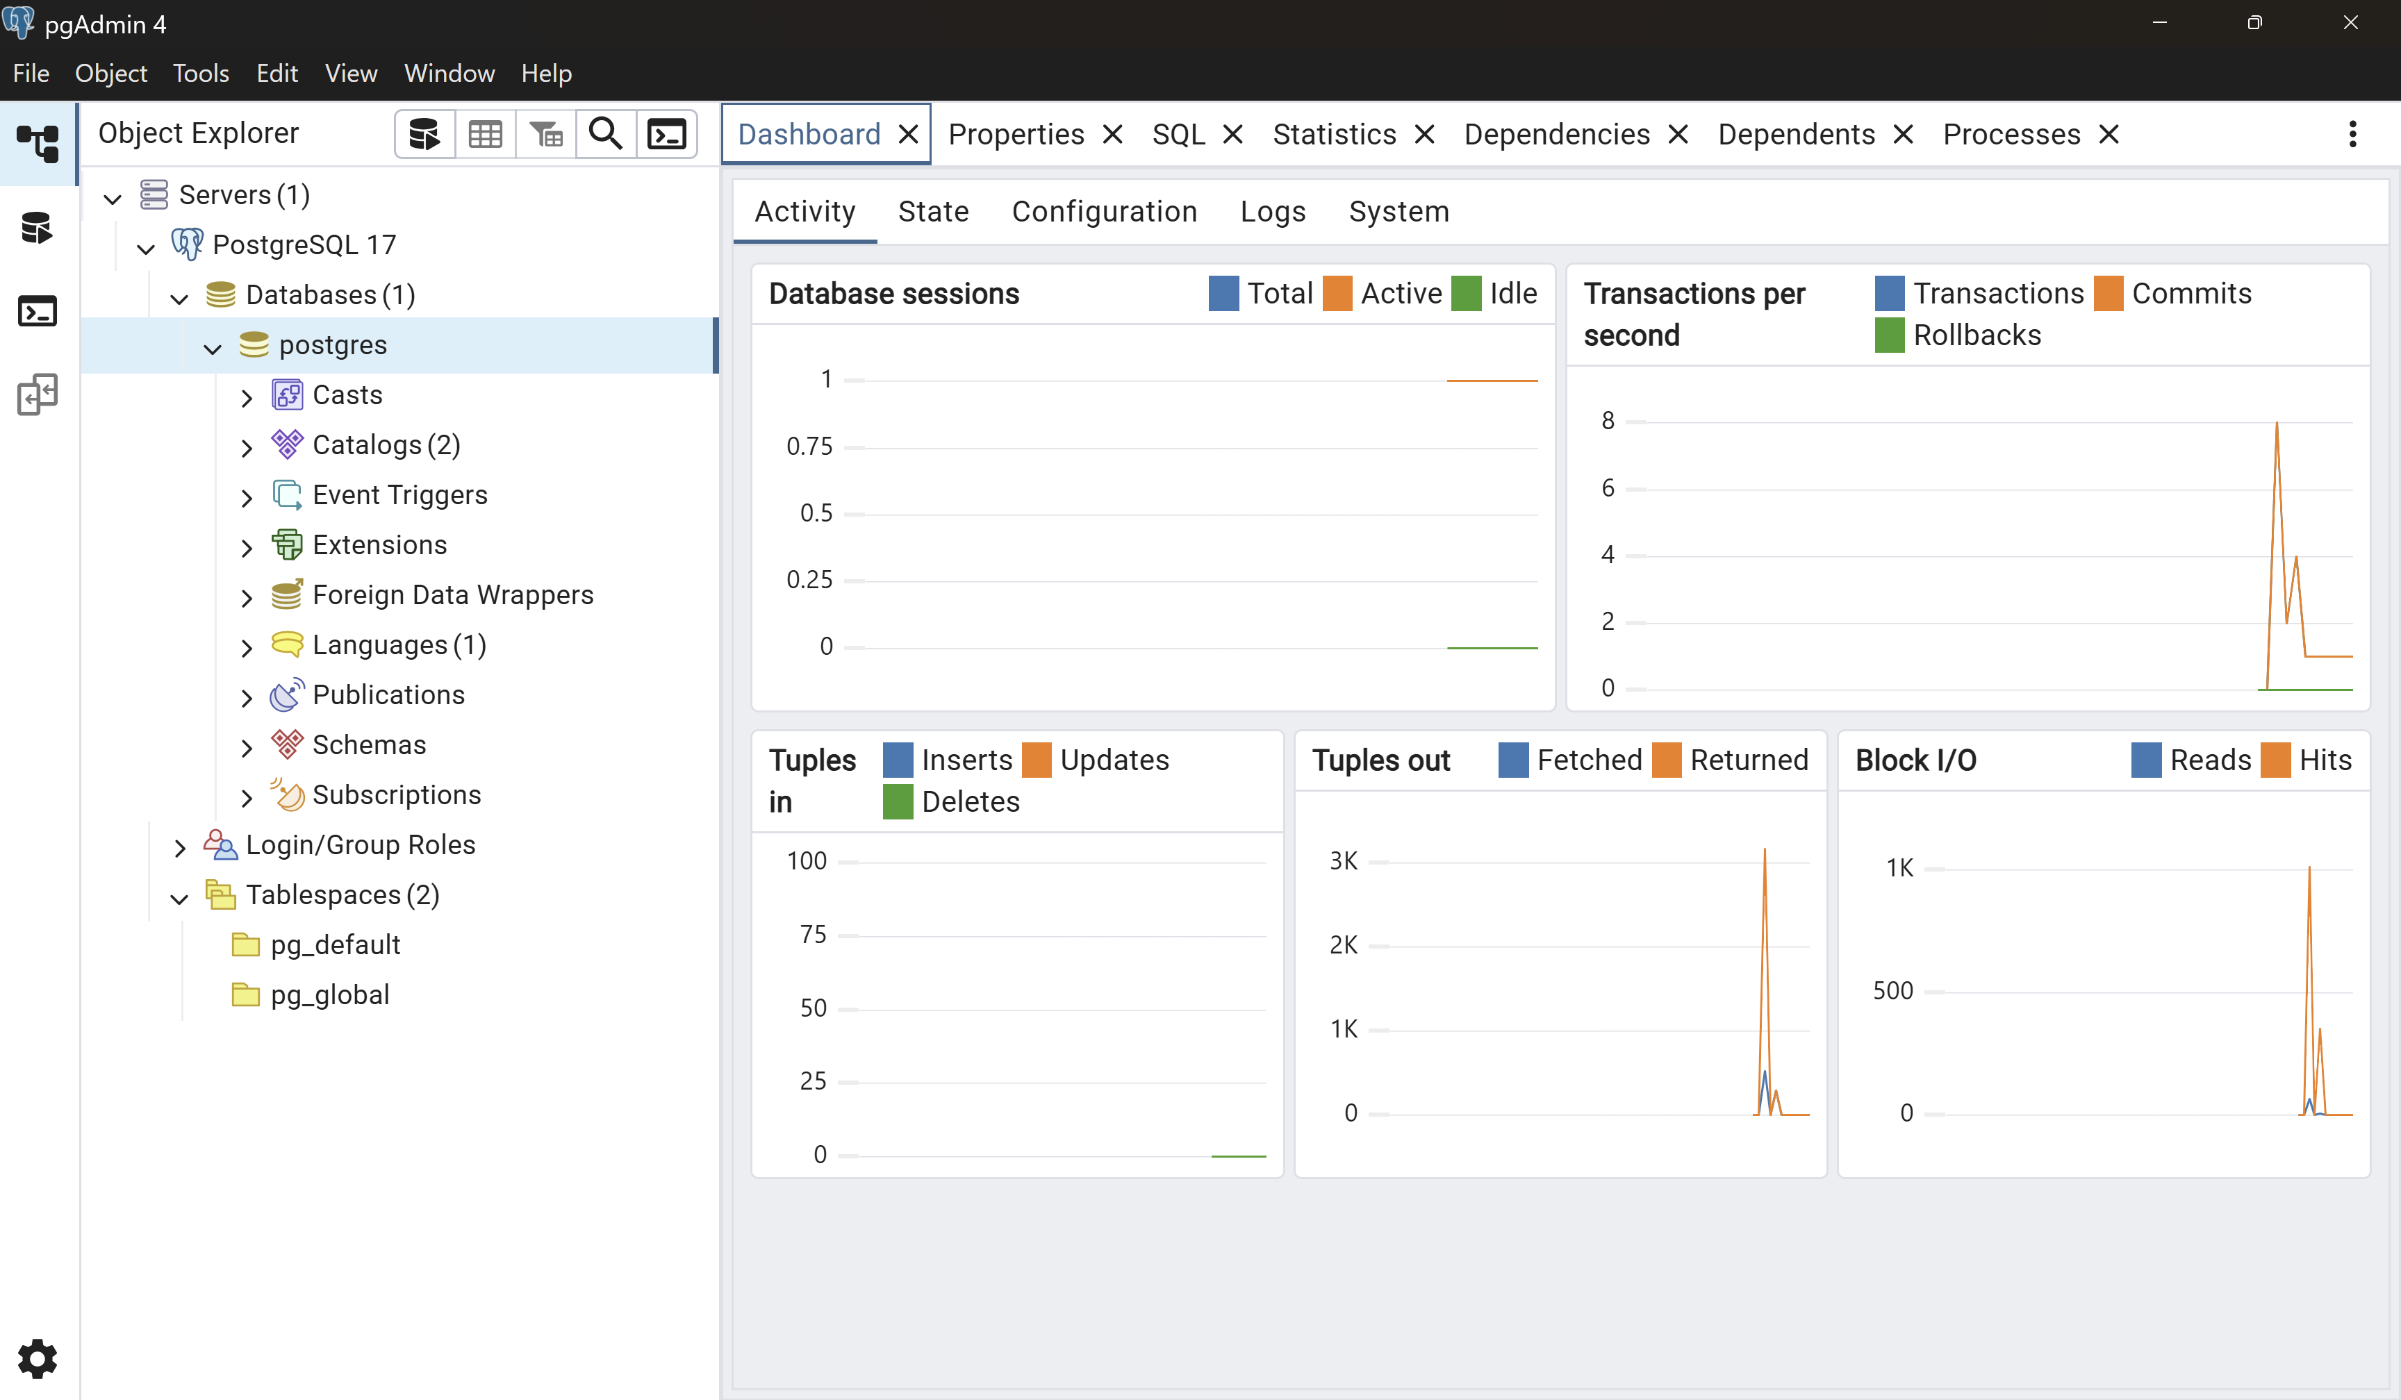This screenshot has width=2401, height=1400.
Task: Select the Publications node icon
Action: [x=287, y=694]
